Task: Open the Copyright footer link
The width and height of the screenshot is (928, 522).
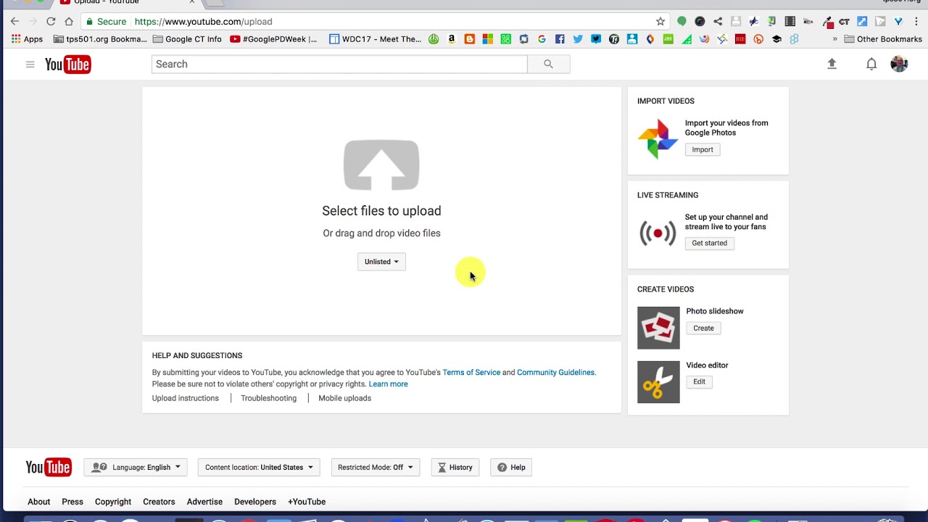Action: [x=113, y=502]
